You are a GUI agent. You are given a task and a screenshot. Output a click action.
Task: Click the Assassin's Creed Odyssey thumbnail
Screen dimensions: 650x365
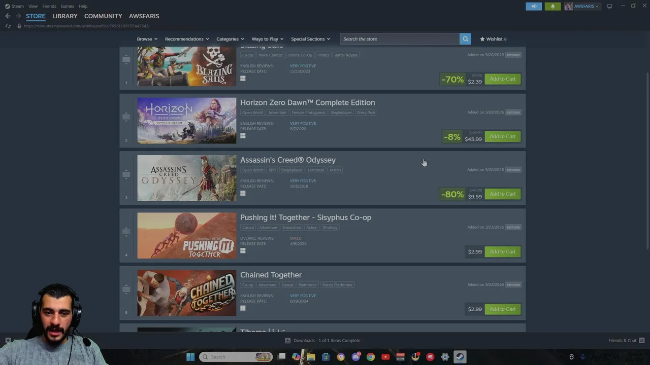(186, 178)
